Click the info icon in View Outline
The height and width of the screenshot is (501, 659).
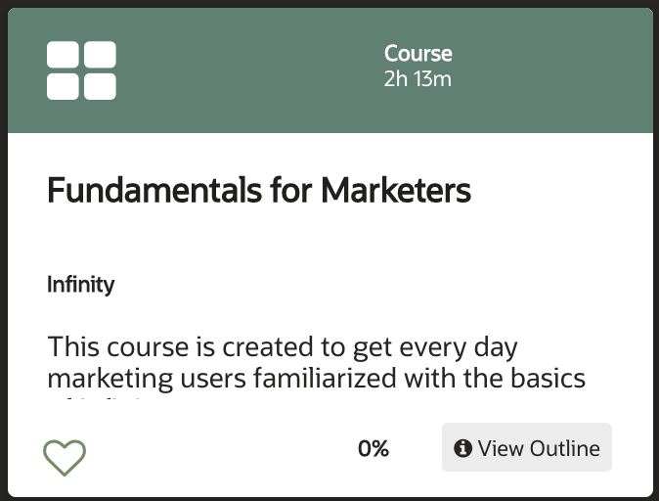tap(462, 448)
